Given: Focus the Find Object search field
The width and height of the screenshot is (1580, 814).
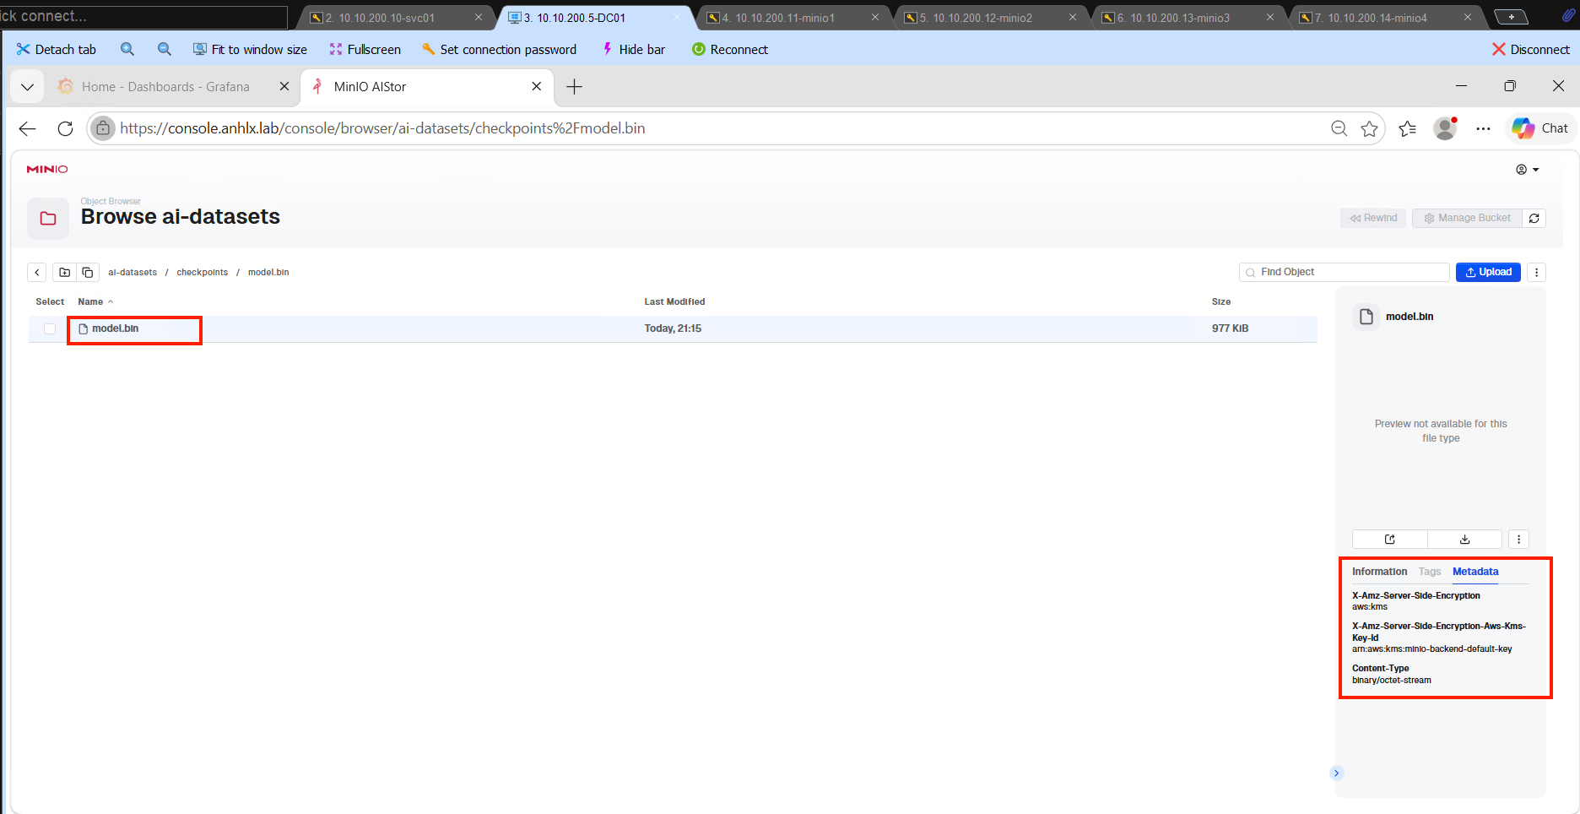Looking at the screenshot, I should coord(1345,272).
